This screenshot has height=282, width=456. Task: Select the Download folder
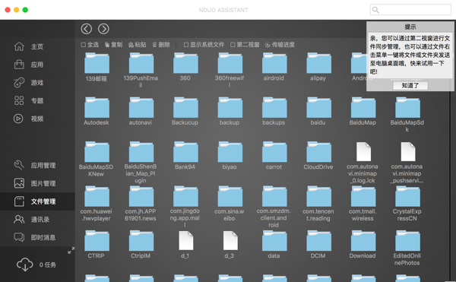click(x=363, y=241)
